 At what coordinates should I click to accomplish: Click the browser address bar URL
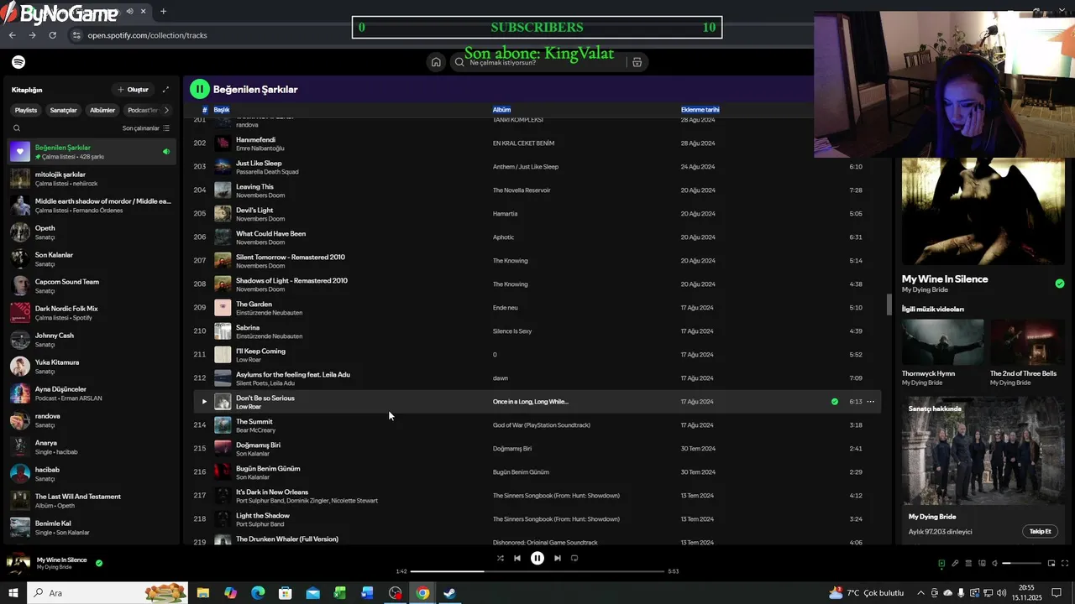tap(147, 35)
